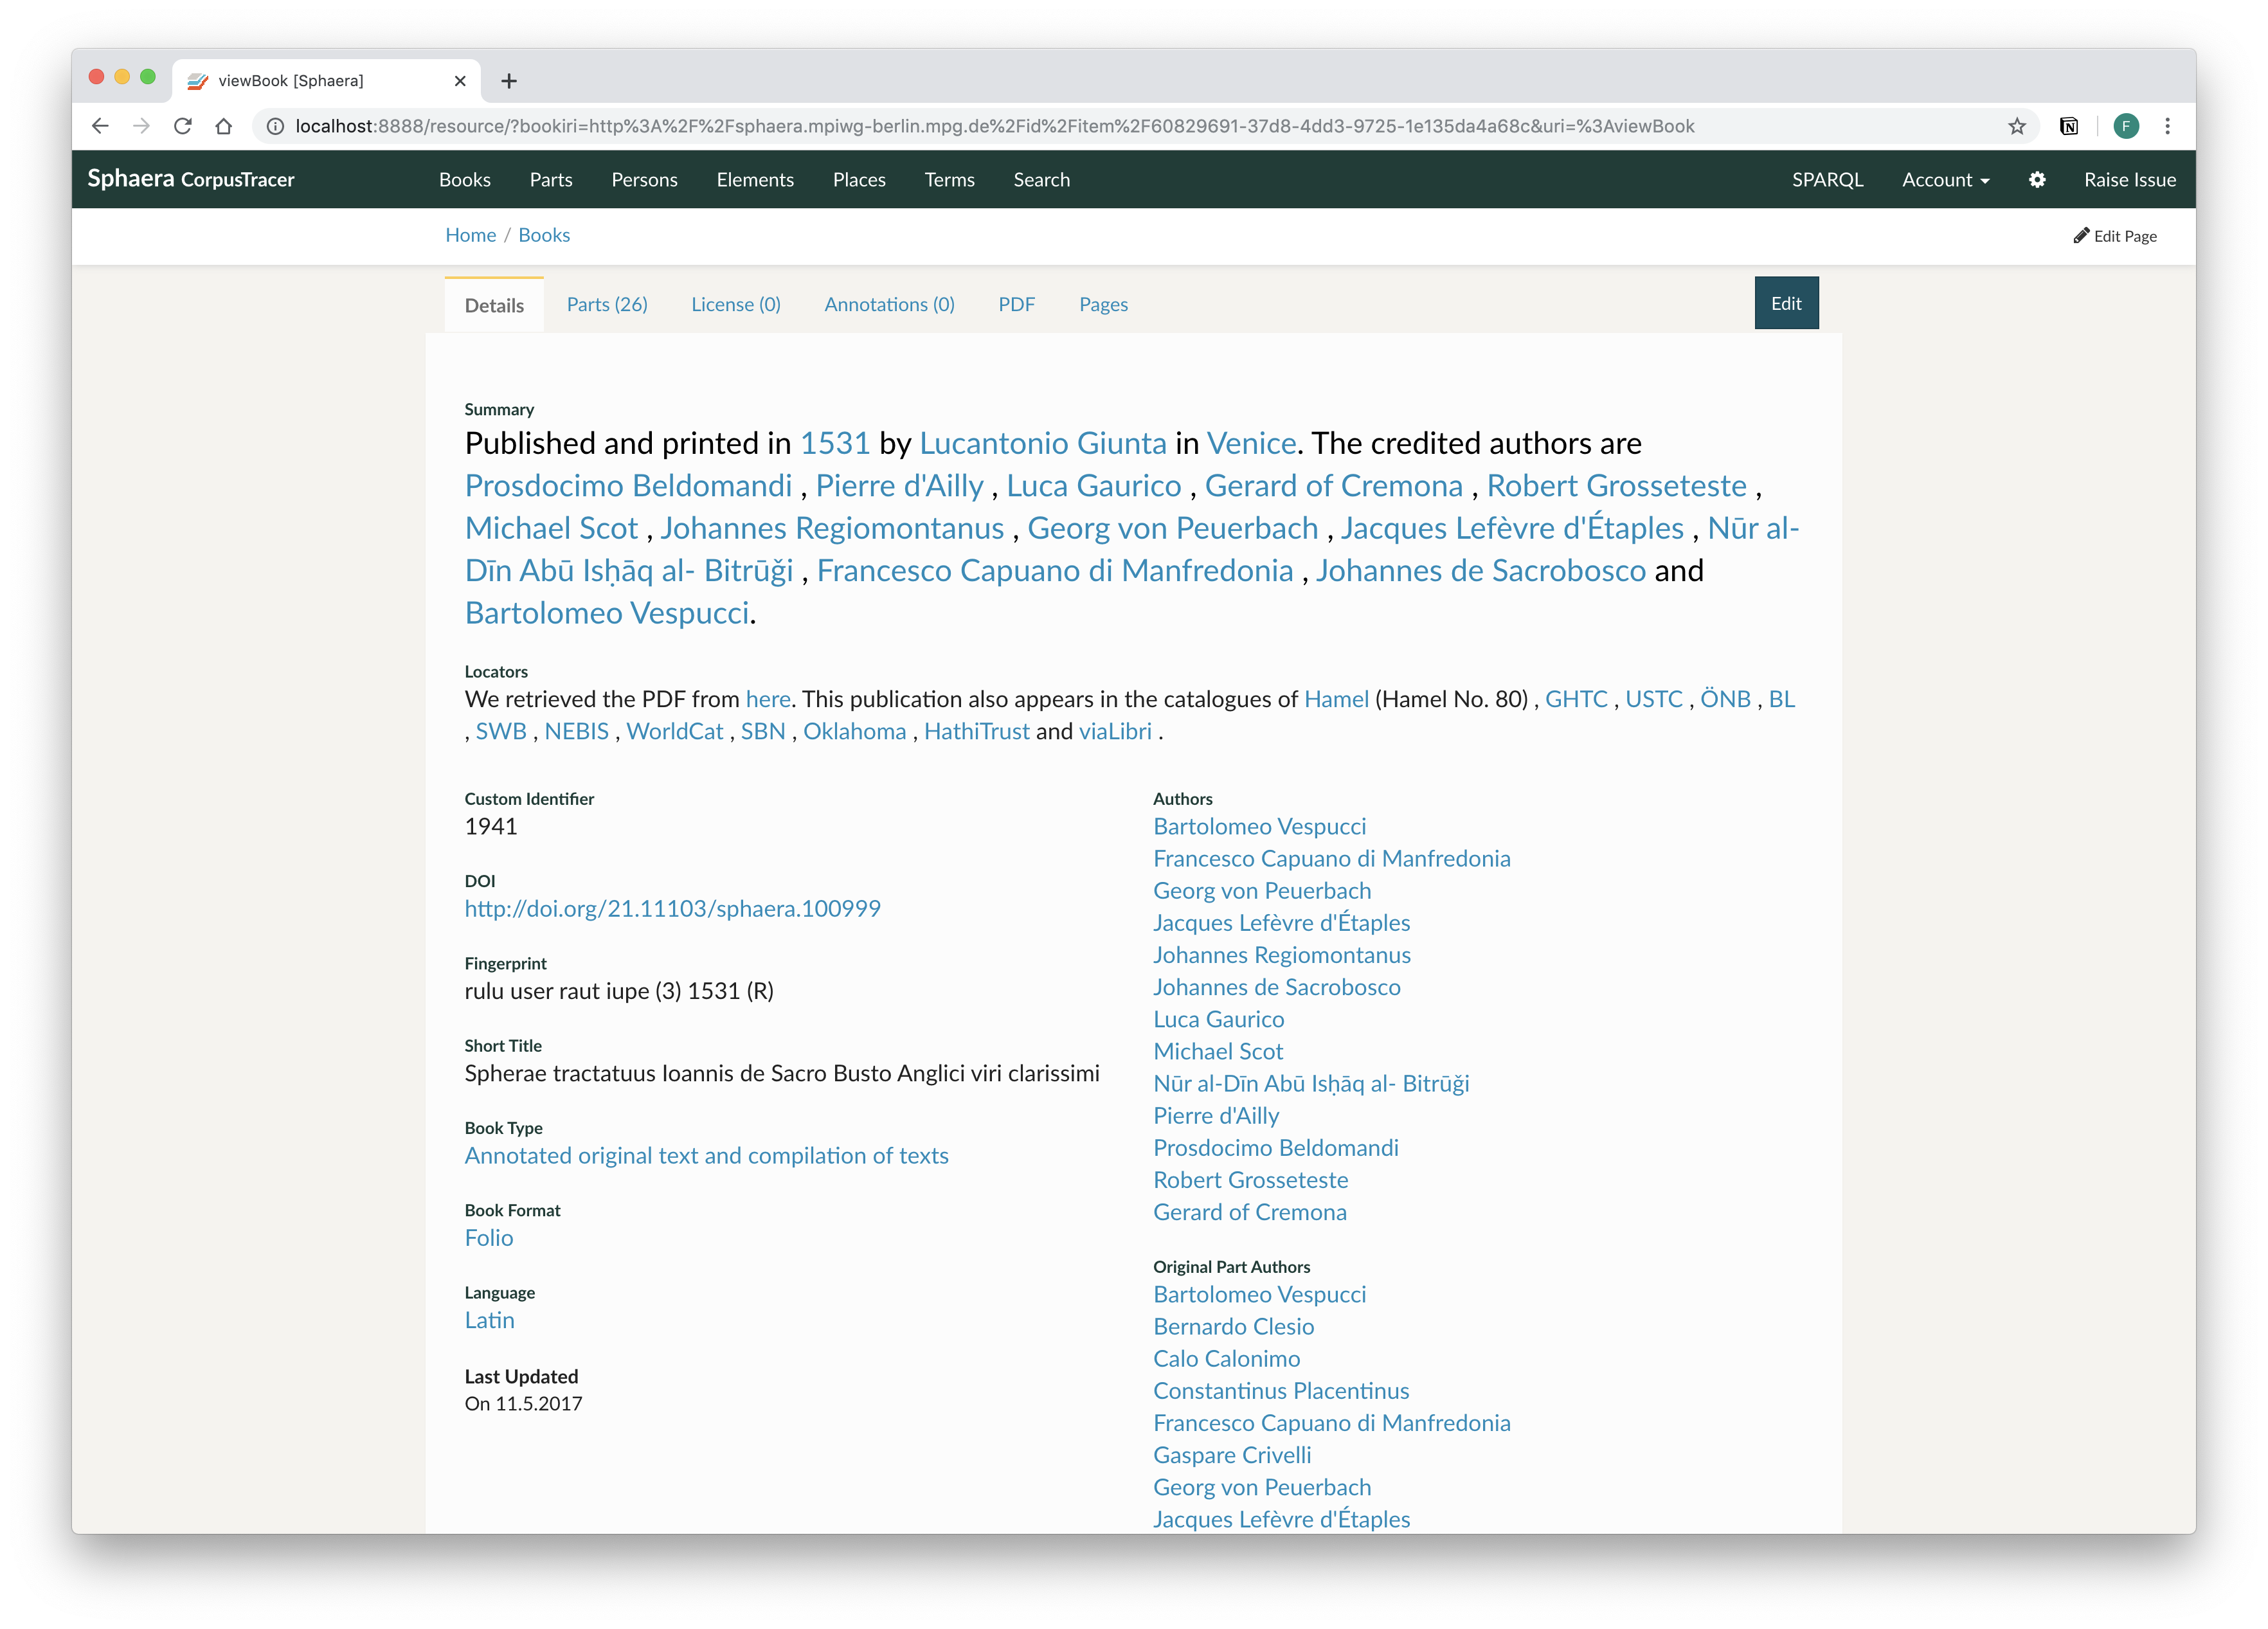Open the Oklahoma catalogue link
Image resolution: width=2268 pixels, height=1629 pixels.
(x=855, y=731)
